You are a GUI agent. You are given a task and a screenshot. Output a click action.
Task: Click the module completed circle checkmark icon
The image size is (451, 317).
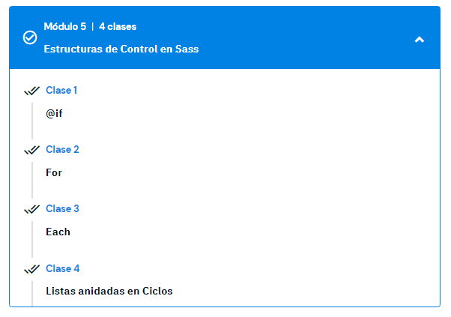(30, 38)
